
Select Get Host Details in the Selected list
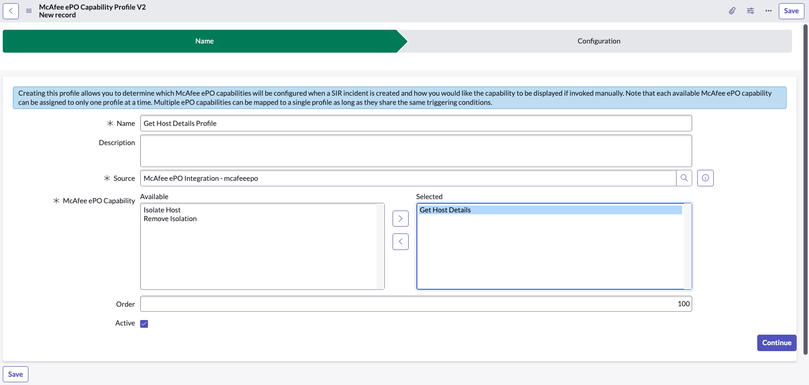[550, 210]
